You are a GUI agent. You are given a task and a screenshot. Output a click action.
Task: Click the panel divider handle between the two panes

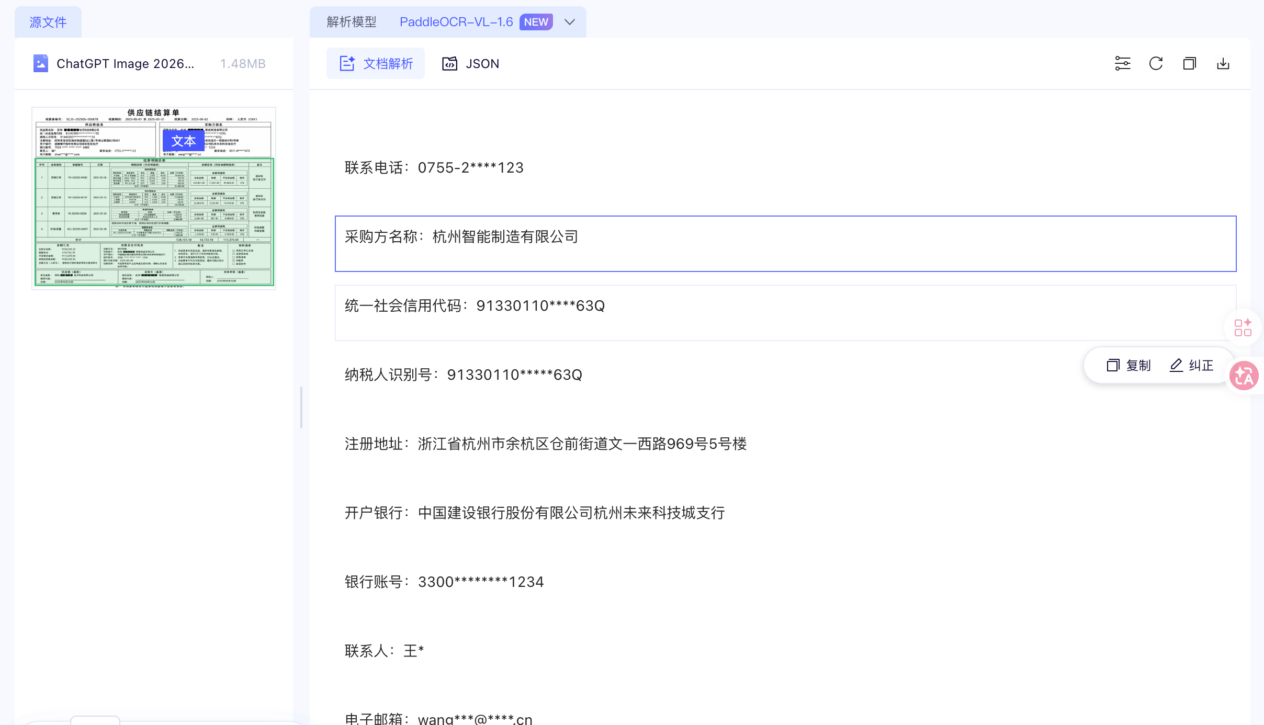[x=301, y=407]
